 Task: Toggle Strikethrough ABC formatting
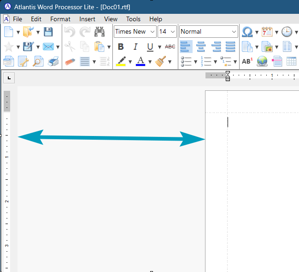[170, 47]
